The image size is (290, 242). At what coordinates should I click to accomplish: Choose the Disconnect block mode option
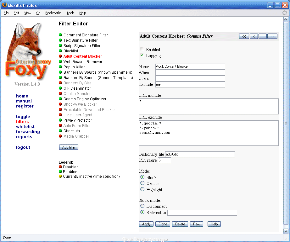[142, 206]
